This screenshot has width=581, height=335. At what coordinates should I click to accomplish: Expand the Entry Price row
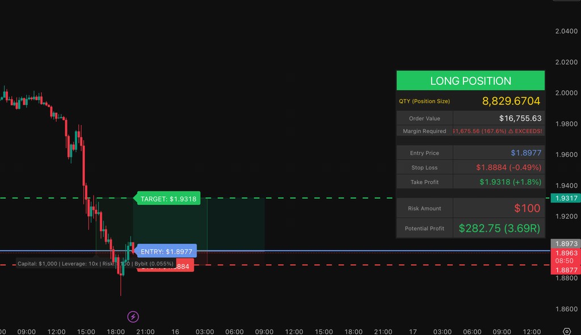424,152
